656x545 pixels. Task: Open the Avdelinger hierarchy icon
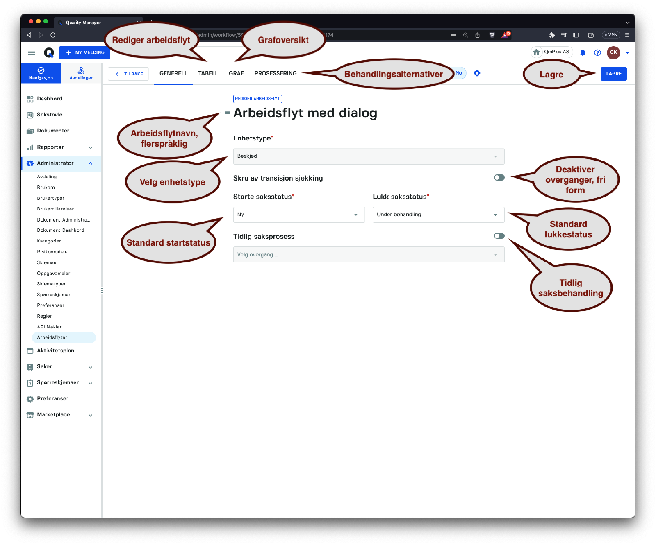81,70
